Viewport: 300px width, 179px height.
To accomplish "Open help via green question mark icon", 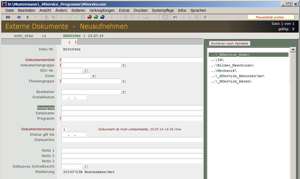I will (x=205, y=17).
